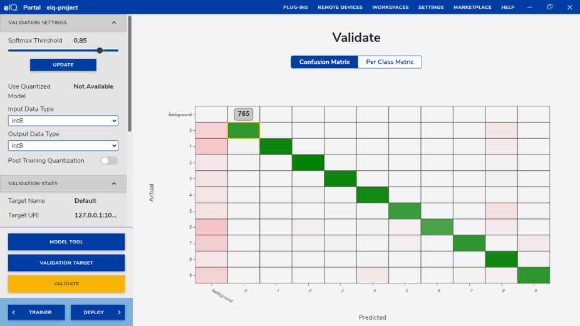This screenshot has height=326, width=580.
Task: Open the Remote Devices menu
Action: pyautogui.click(x=340, y=7)
